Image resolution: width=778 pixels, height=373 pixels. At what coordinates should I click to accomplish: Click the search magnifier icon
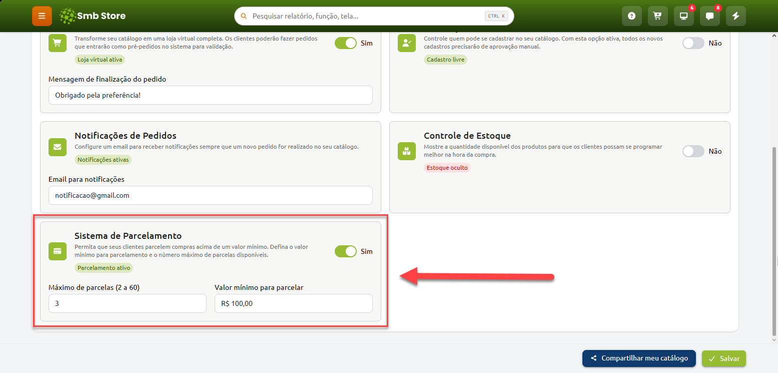pyautogui.click(x=244, y=16)
